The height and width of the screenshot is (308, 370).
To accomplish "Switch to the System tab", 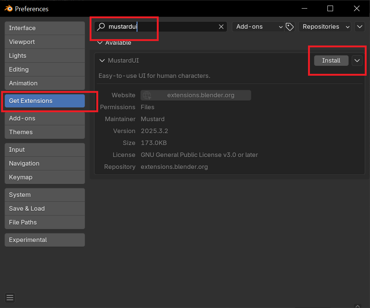I will 45,195.
